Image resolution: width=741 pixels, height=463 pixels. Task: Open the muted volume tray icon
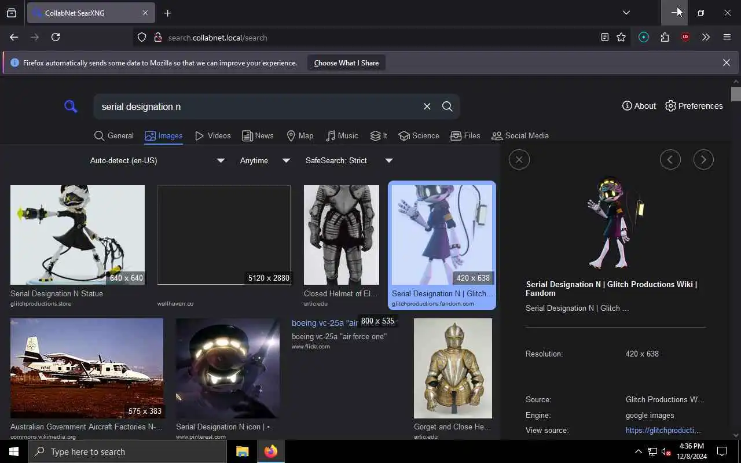coord(666,451)
